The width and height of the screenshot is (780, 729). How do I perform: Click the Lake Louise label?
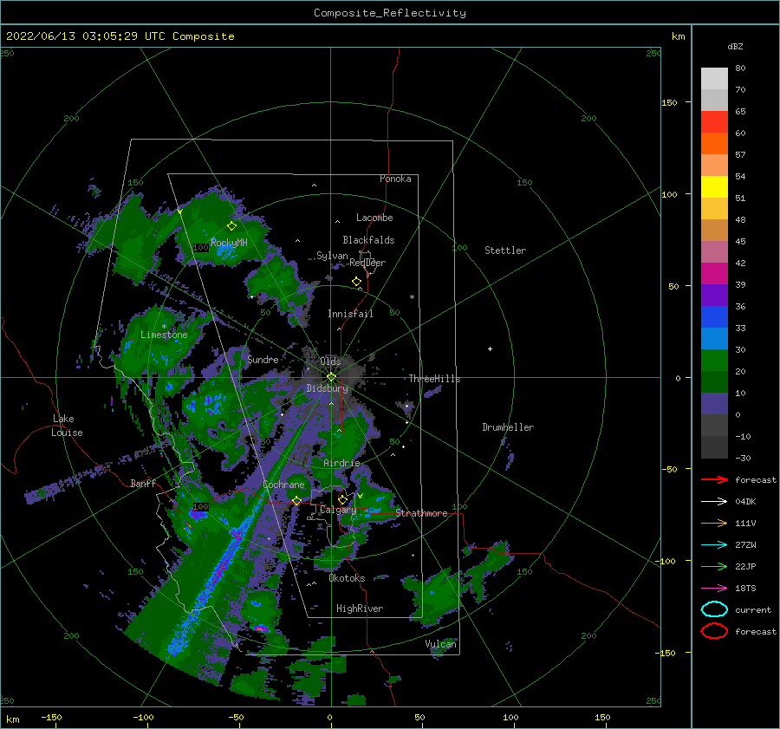(x=67, y=426)
